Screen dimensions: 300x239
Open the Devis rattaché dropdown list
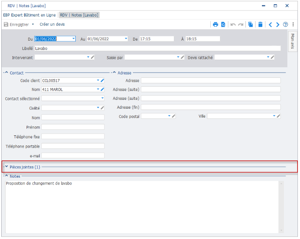tap(268, 57)
